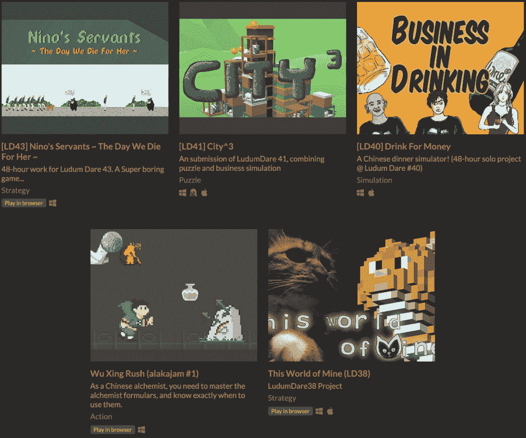
Task: Select the Puzzle genre under City^3
Action: [x=190, y=180]
